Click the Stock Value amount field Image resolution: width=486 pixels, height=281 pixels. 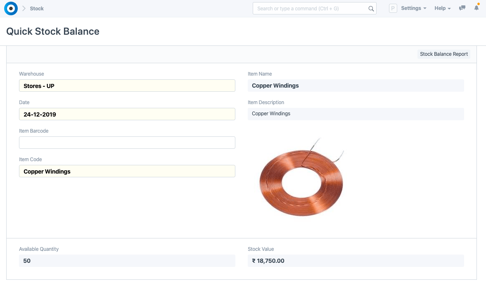(356, 261)
